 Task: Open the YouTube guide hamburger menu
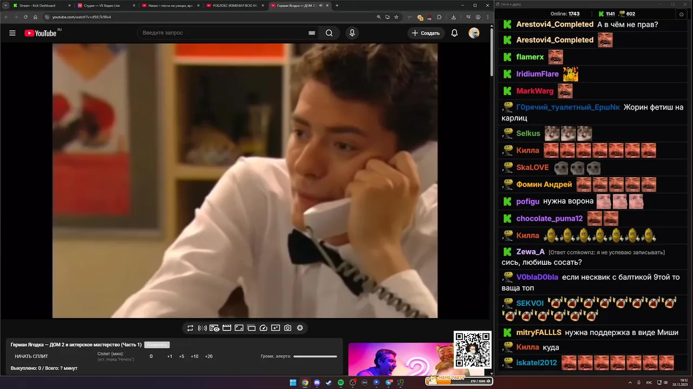tap(12, 33)
